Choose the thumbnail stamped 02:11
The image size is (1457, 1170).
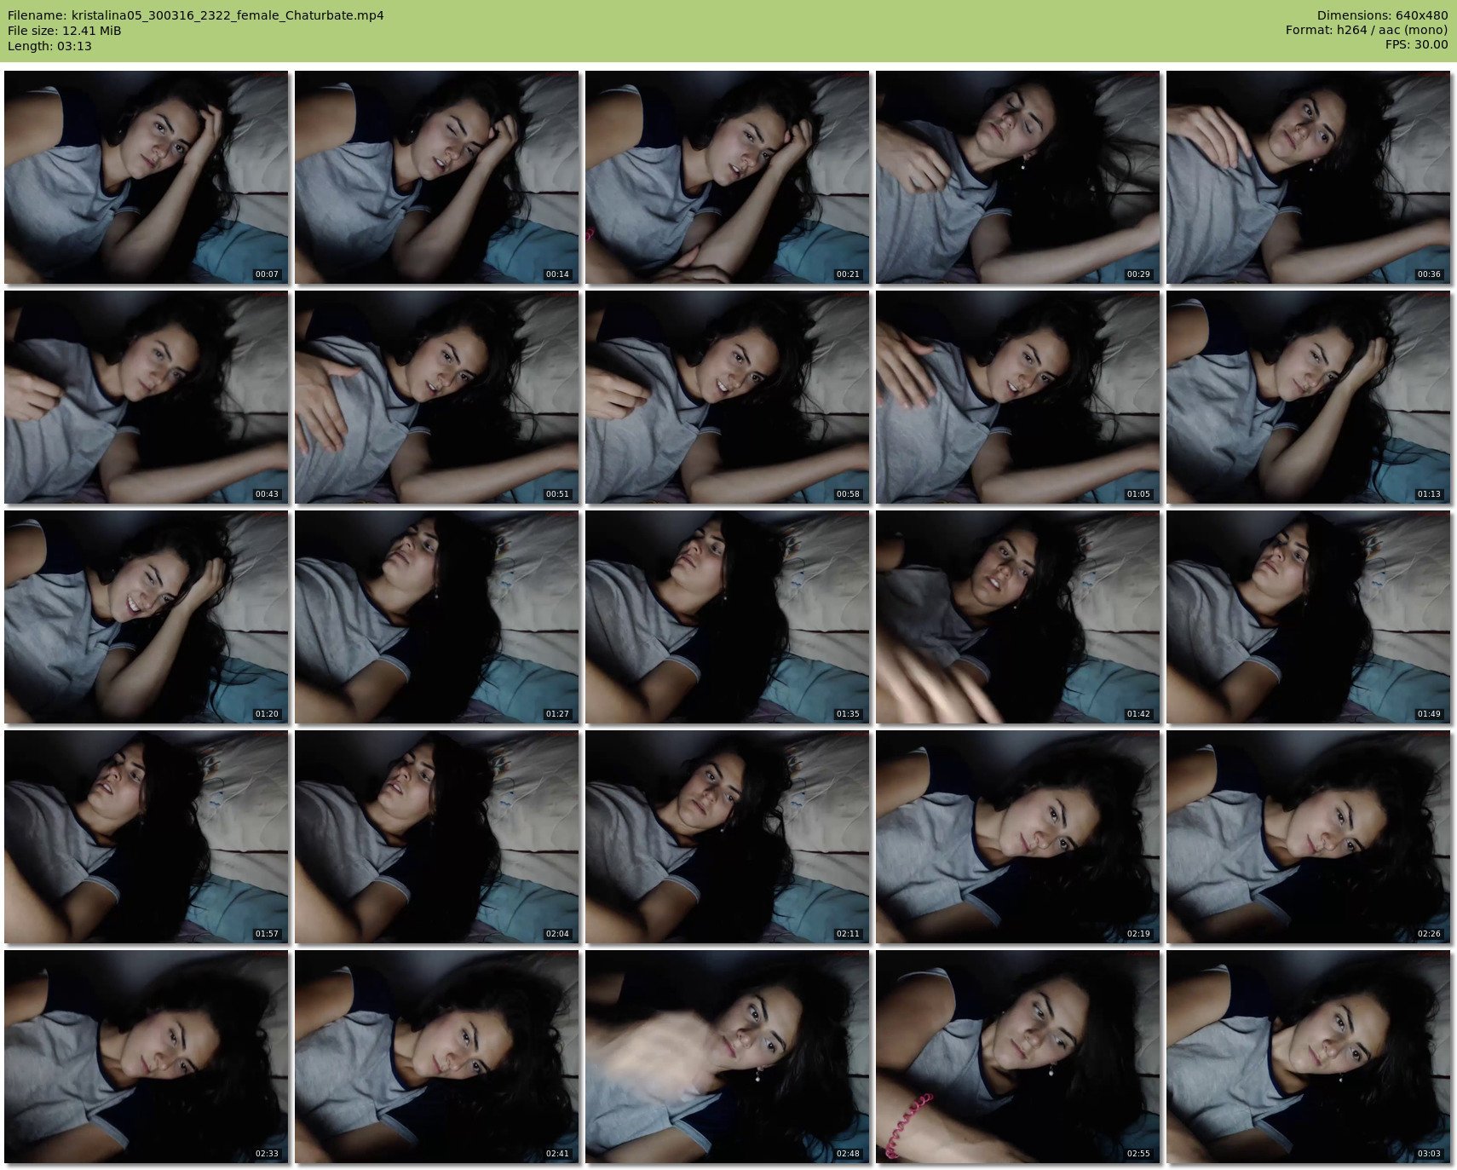[727, 836]
